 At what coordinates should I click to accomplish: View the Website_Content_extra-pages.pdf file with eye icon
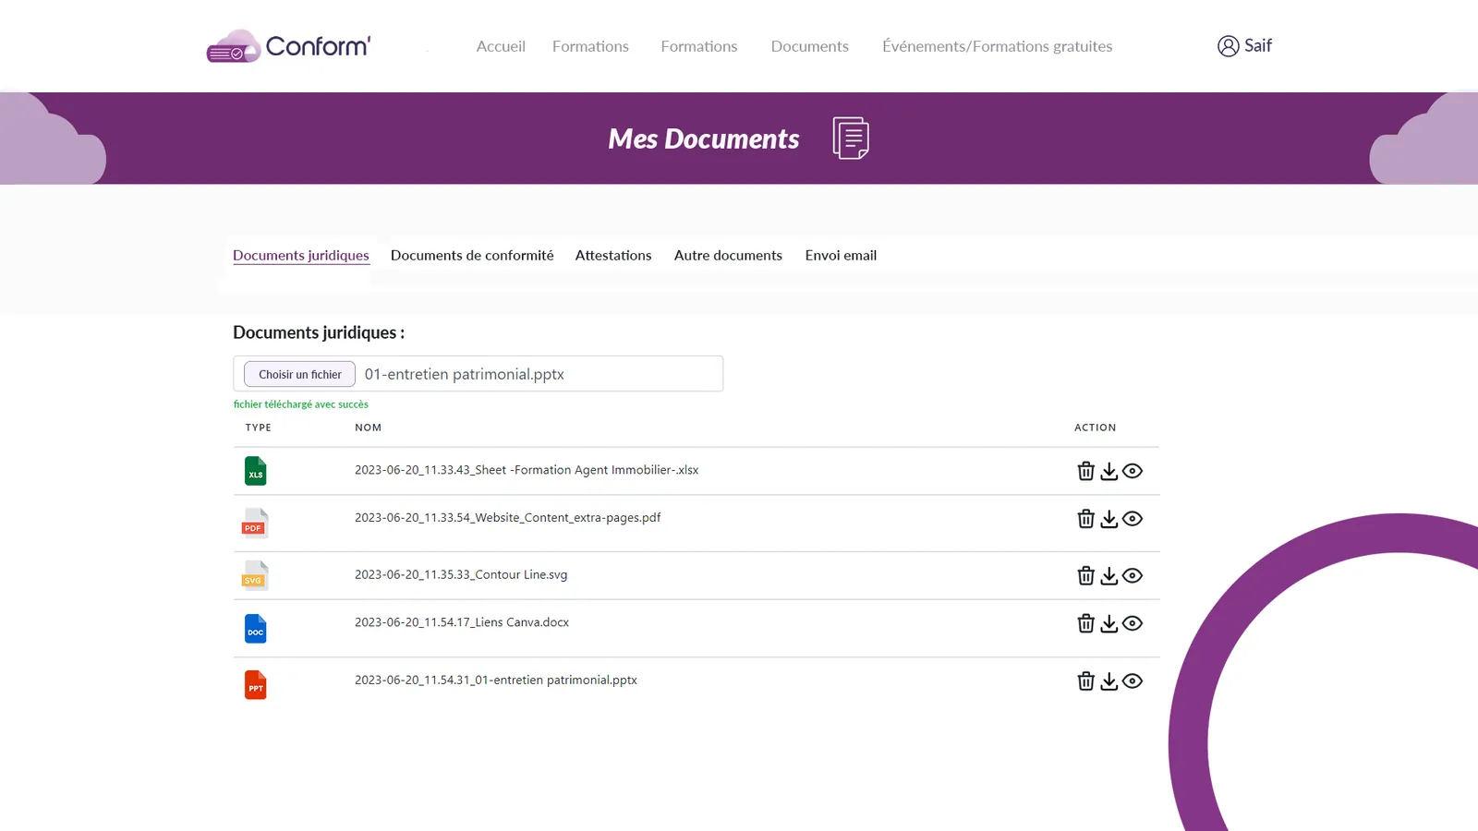[x=1133, y=519]
